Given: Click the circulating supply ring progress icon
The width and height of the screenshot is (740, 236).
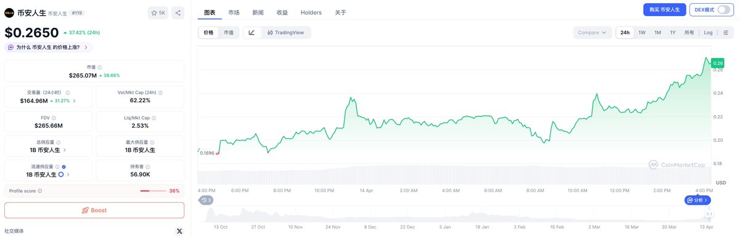Looking at the screenshot, I should pyautogui.click(x=61, y=174).
